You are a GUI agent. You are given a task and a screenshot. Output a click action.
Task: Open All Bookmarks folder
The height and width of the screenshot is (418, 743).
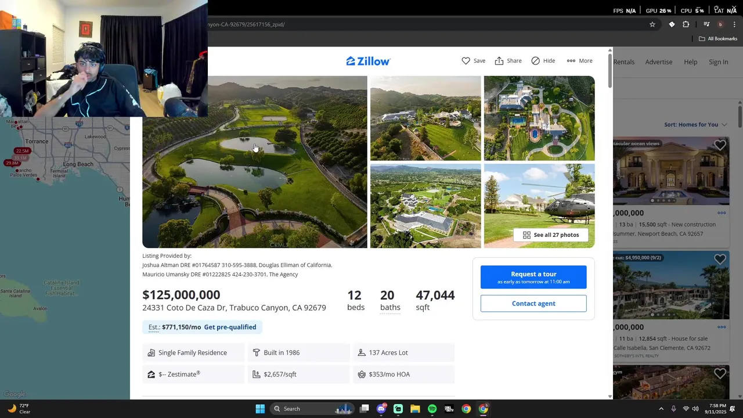coord(717,39)
